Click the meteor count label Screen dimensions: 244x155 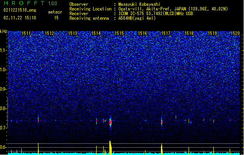(x=55, y=12)
